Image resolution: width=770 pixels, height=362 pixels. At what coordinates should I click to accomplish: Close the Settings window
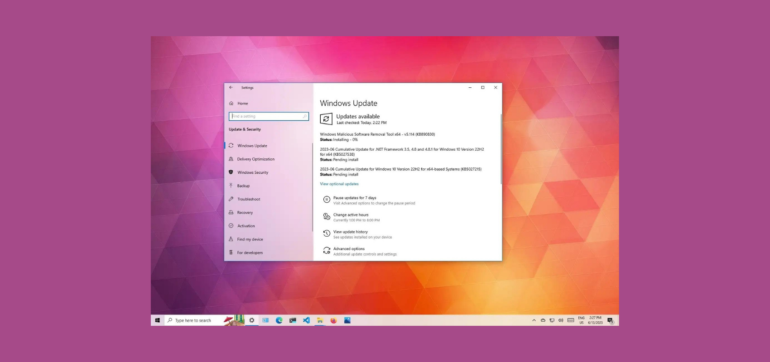coord(496,87)
